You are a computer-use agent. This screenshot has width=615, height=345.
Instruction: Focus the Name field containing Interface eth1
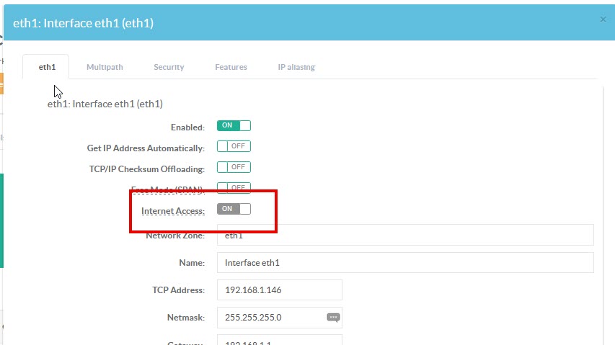[x=404, y=263]
